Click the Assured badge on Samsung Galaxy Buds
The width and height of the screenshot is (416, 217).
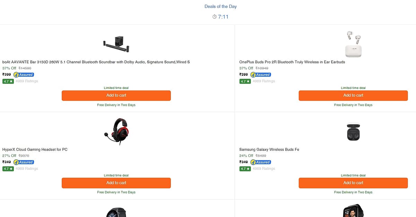pos(261,162)
